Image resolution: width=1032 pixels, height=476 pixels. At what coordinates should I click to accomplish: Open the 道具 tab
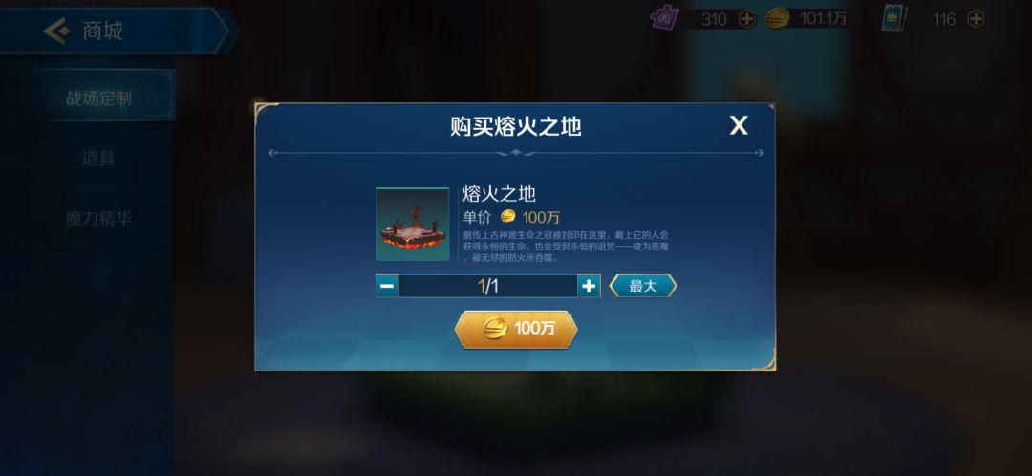coord(98,158)
